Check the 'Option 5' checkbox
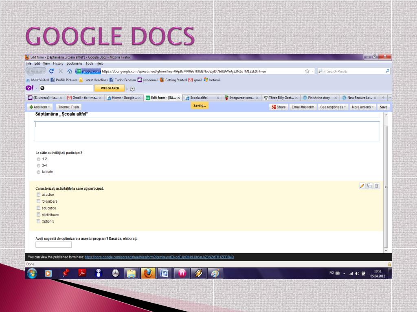 [39, 221]
